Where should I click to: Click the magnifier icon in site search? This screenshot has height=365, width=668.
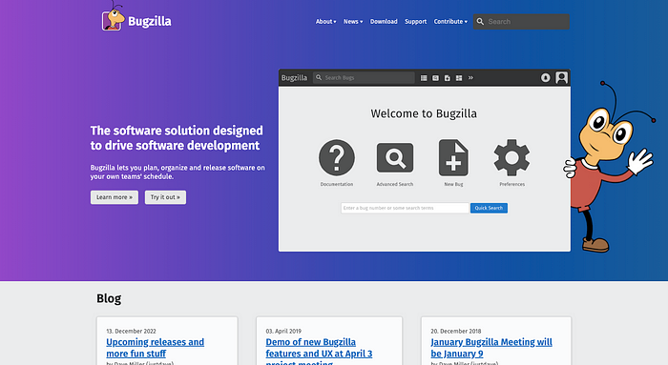click(480, 21)
